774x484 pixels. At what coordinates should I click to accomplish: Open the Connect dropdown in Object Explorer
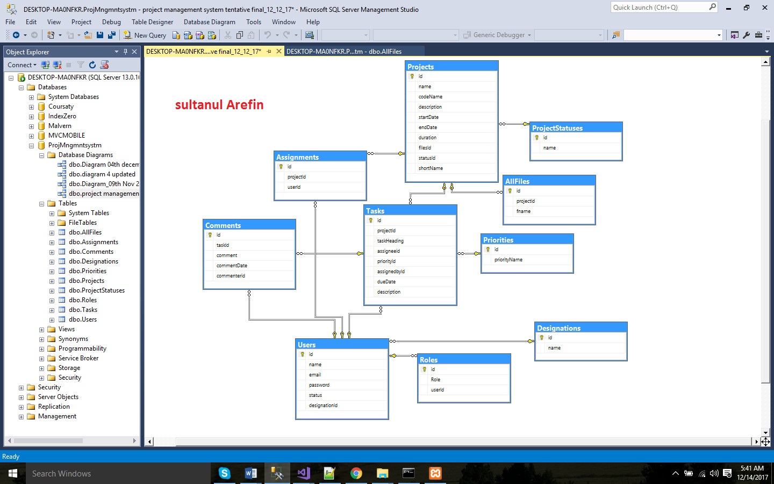tap(22, 65)
